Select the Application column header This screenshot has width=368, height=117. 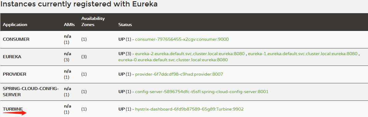(15, 25)
